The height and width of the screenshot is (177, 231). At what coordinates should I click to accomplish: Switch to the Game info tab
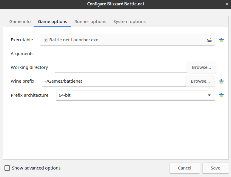click(x=20, y=22)
